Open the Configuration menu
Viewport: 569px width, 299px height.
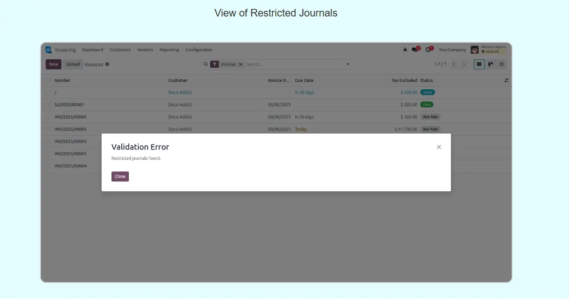[199, 50]
